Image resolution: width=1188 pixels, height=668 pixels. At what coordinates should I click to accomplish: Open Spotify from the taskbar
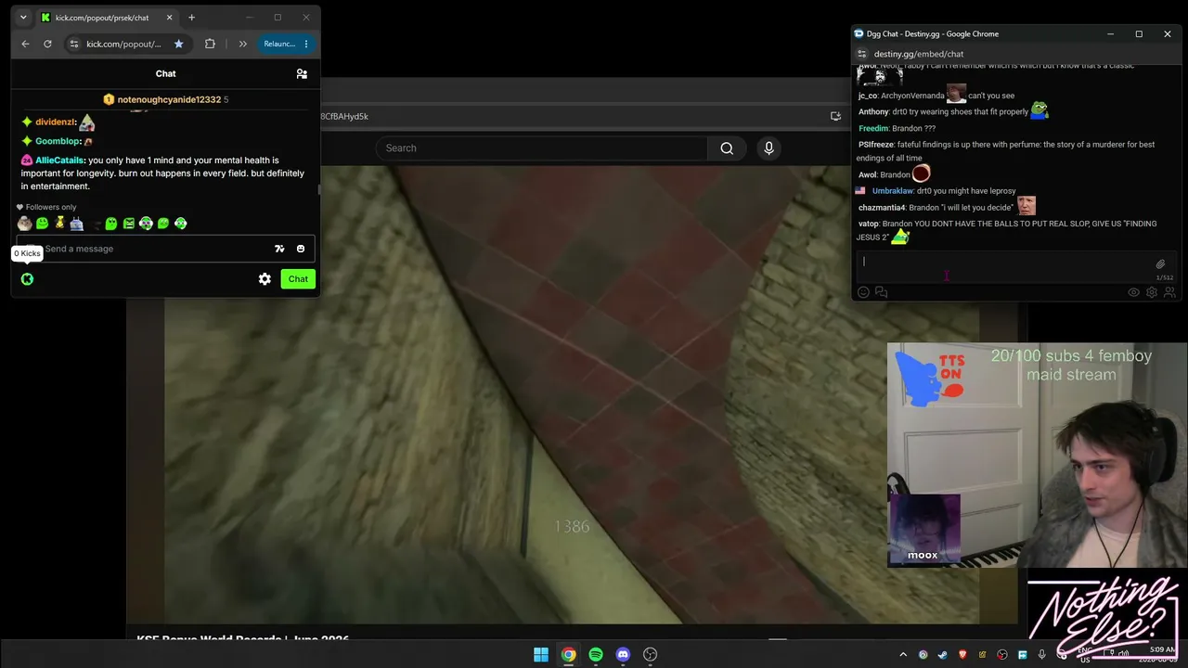596,654
